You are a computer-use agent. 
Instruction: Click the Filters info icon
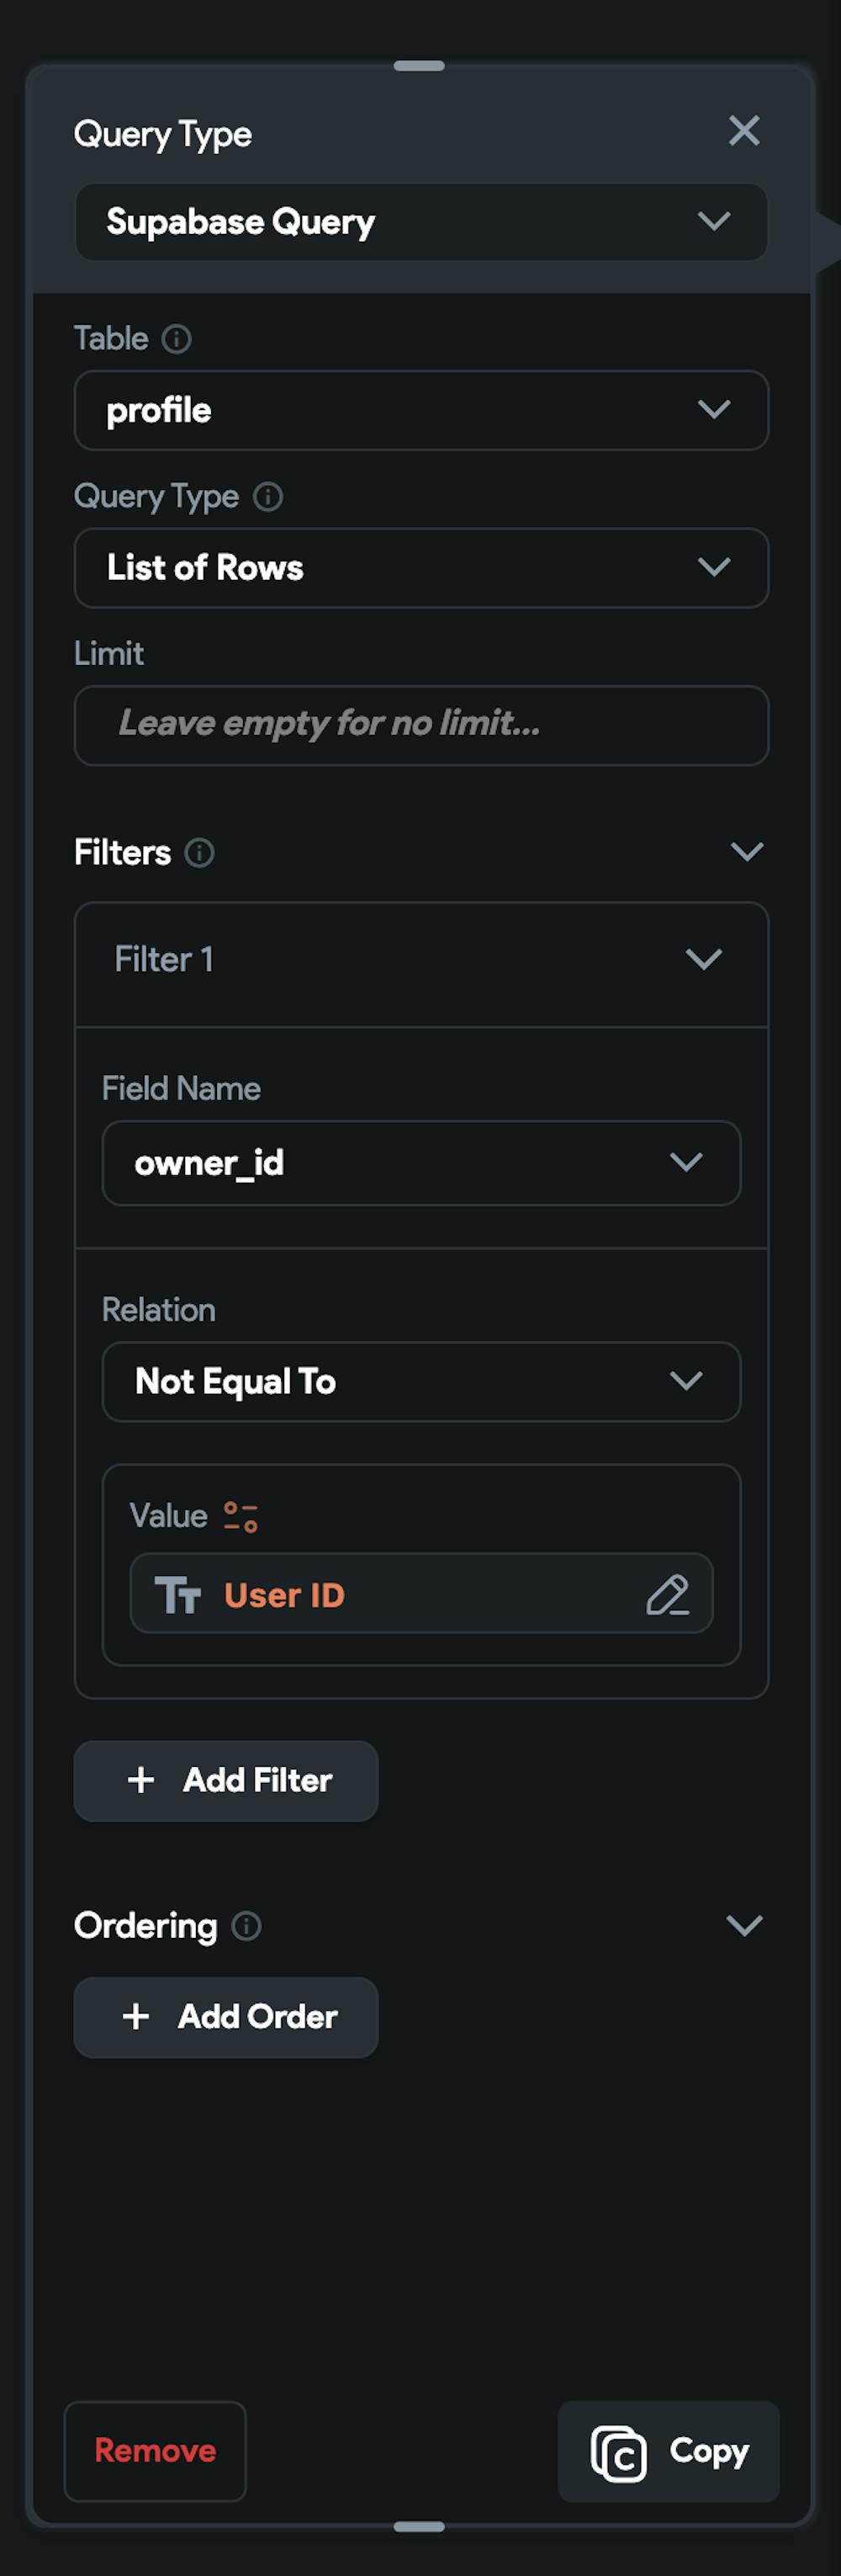click(200, 853)
